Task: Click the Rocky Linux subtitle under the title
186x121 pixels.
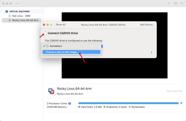Action: 70,94
